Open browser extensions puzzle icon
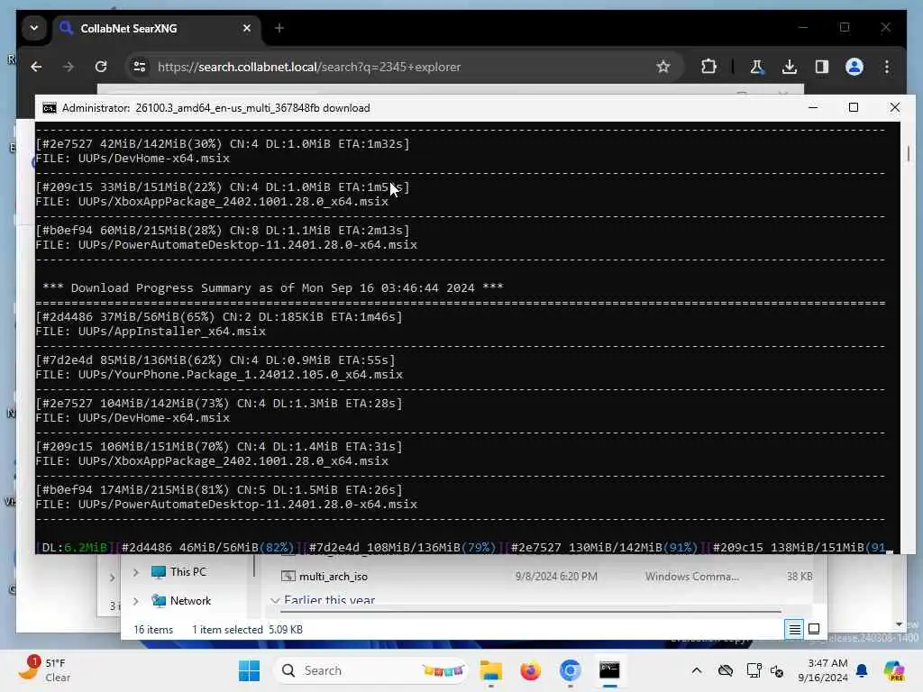923x692 pixels. coord(708,67)
